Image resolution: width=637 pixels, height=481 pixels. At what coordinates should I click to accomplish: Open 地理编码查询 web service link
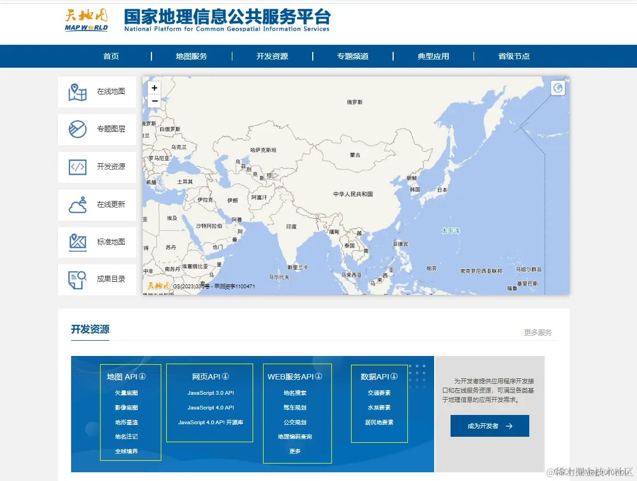(x=295, y=437)
